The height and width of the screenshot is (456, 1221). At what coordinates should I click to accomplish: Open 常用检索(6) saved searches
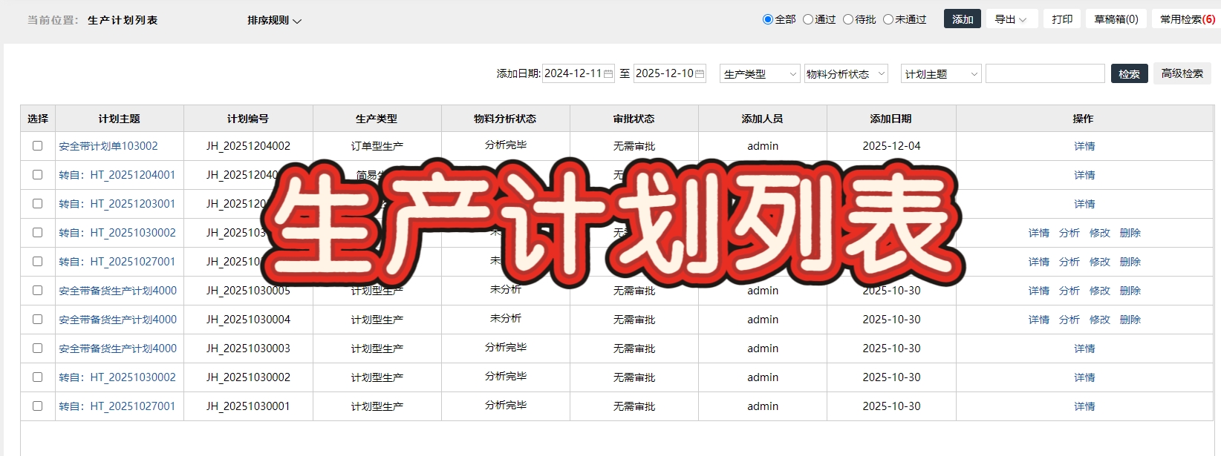pos(1187,19)
